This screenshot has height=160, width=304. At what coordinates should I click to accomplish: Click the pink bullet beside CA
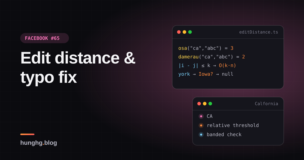[201, 116]
